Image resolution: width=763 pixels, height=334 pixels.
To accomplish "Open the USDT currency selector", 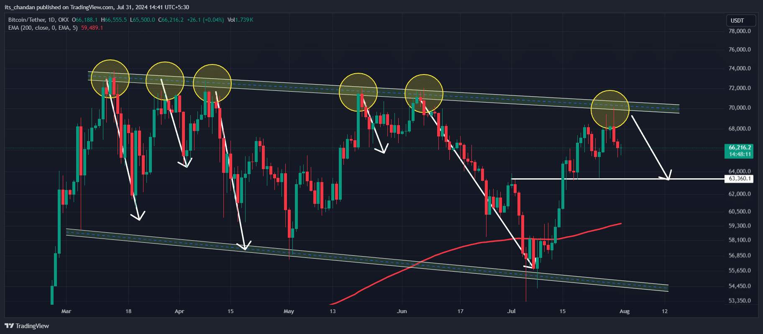I will click(x=741, y=21).
